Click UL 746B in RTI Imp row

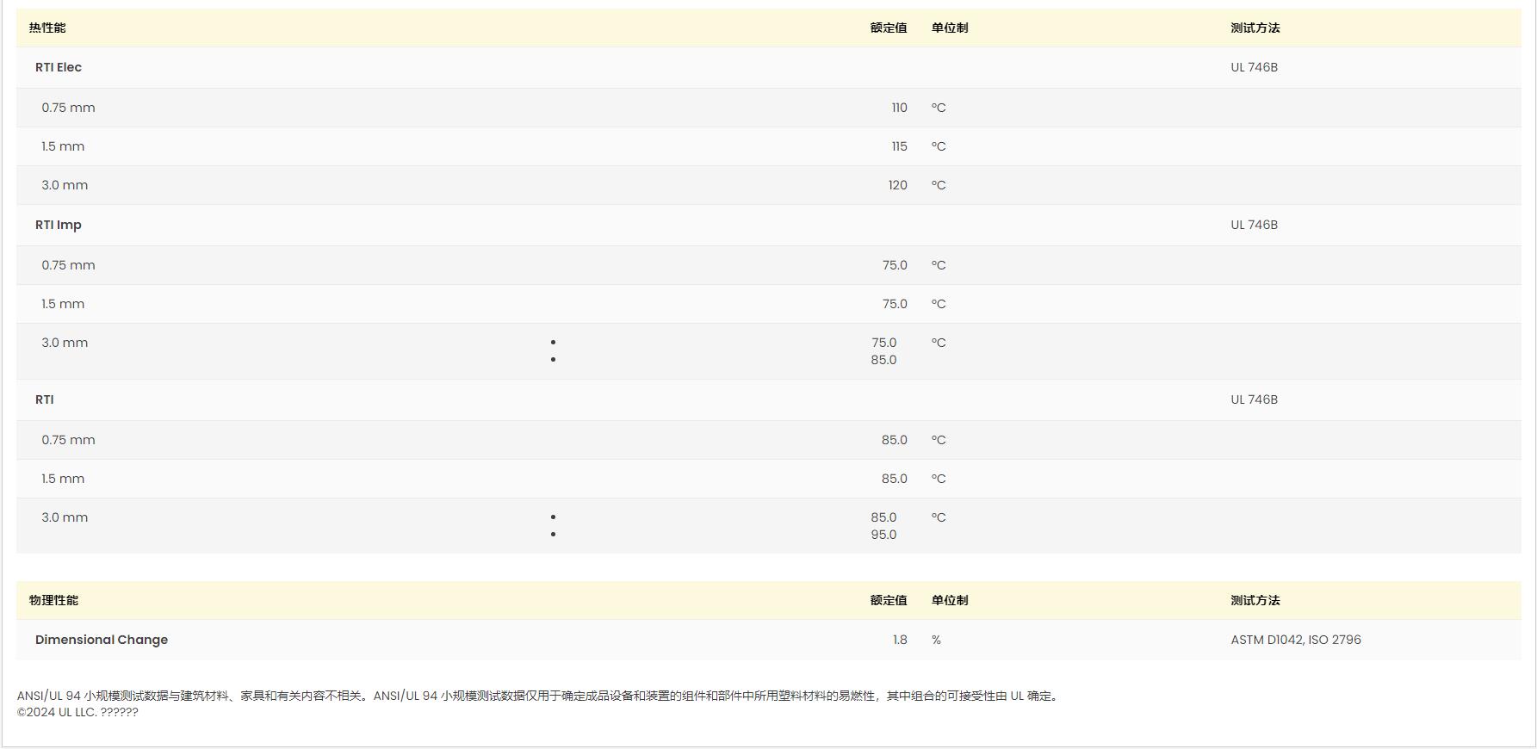[x=1254, y=225]
